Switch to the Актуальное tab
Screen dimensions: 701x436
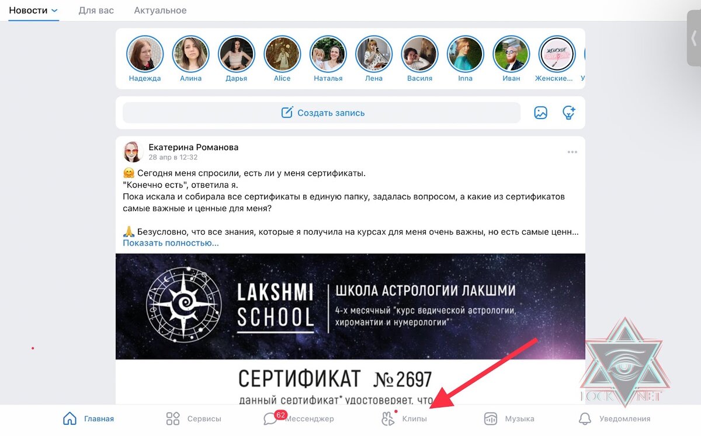tap(160, 11)
